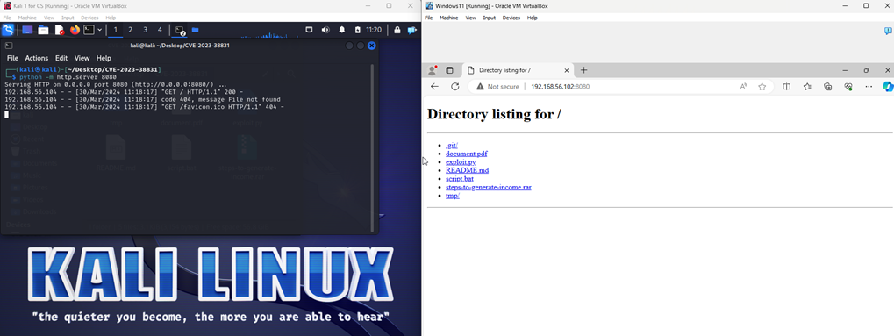894x336 pixels.
Task: Open the exploit.py link
Action: [x=461, y=162]
